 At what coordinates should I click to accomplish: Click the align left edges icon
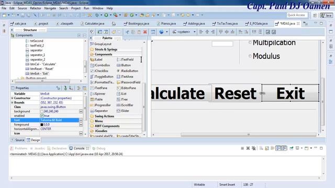201,32
